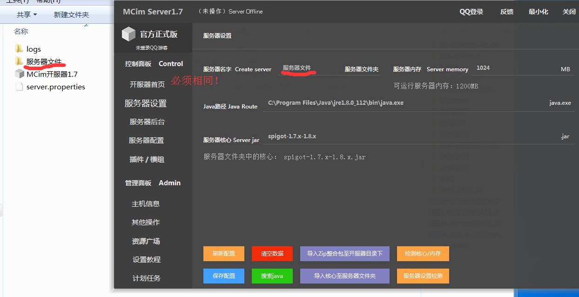This screenshot has width=579, height=297.
Task: Select the 服务器文件 folder icon in Explorer
Action: click(19, 61)
